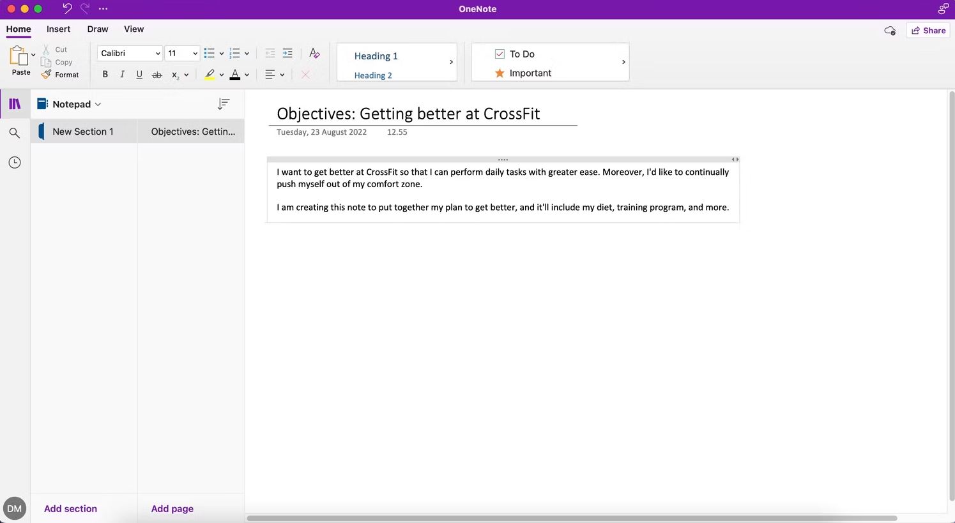This screenshot has height=523, width=955.
Task: Click Add section
Action: tap(70, 508)
